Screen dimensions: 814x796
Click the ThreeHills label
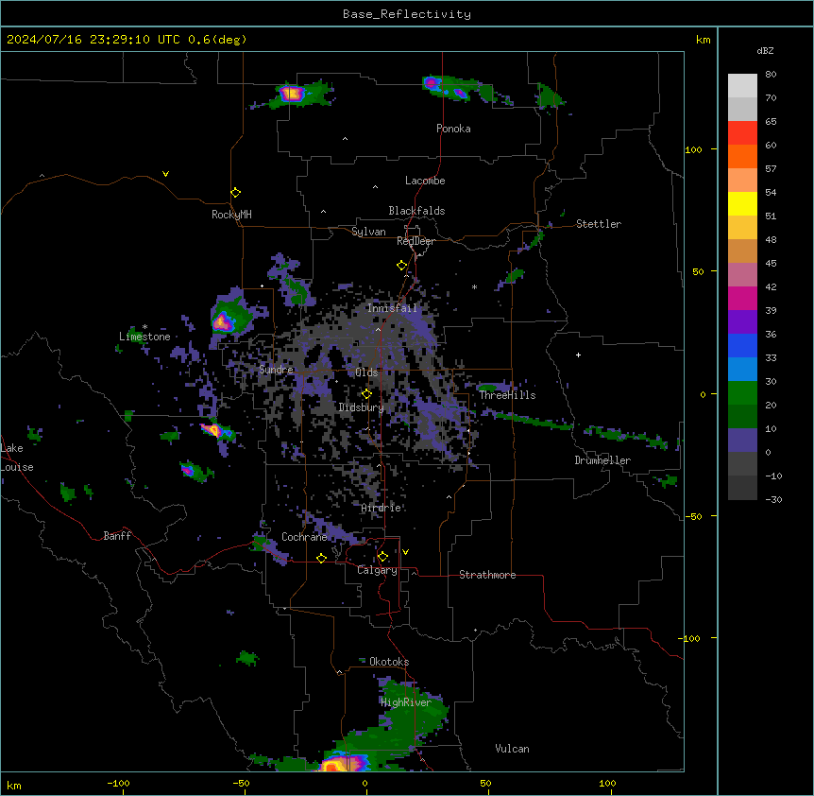coord(507,395)
